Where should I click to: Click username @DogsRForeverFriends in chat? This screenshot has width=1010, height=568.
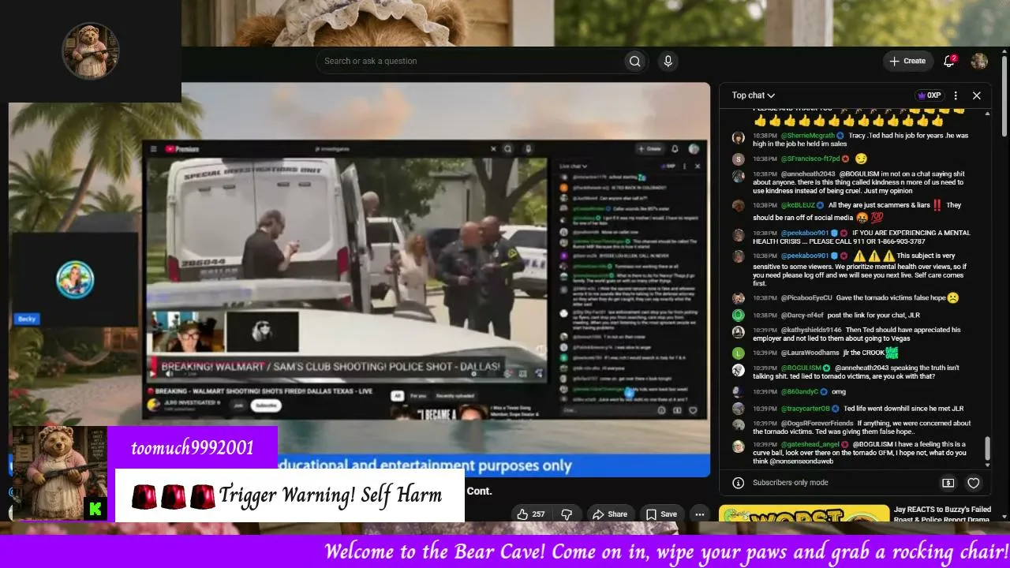click(x=817, y=424)
